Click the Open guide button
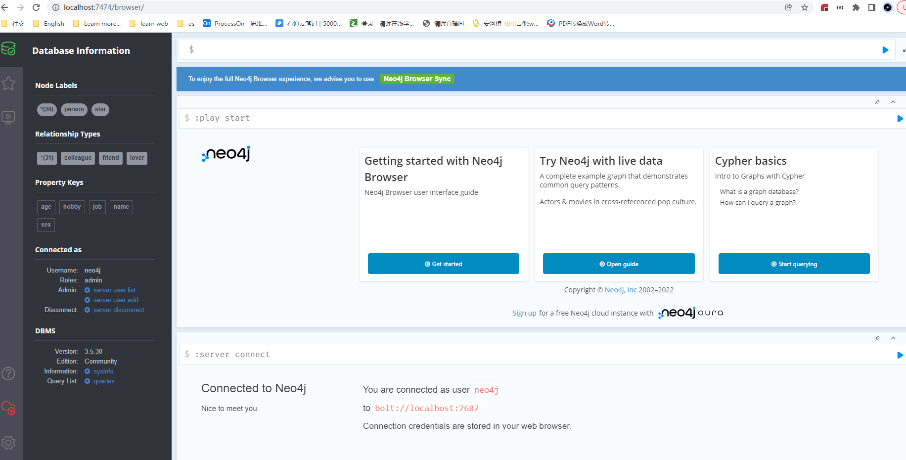The height and width of the screenshot is (460, 906). tap(619, 264)
